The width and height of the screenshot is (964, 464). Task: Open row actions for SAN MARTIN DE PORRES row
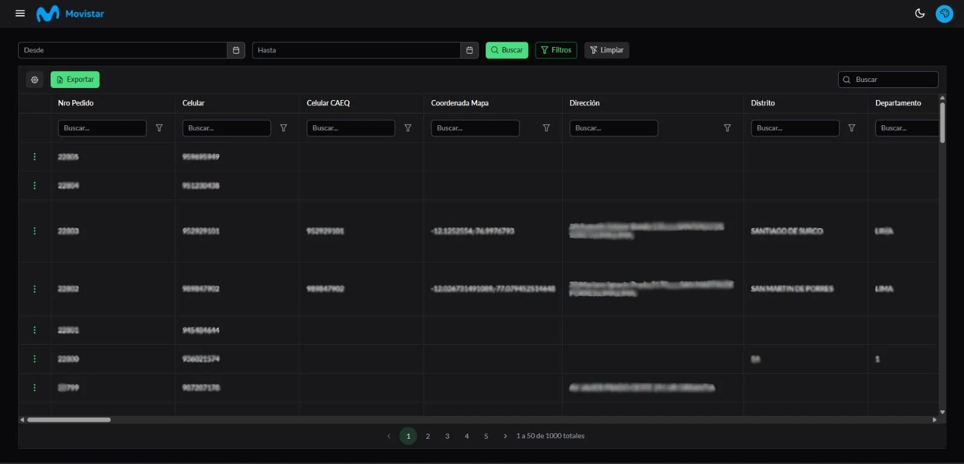[x=34, y=289]
